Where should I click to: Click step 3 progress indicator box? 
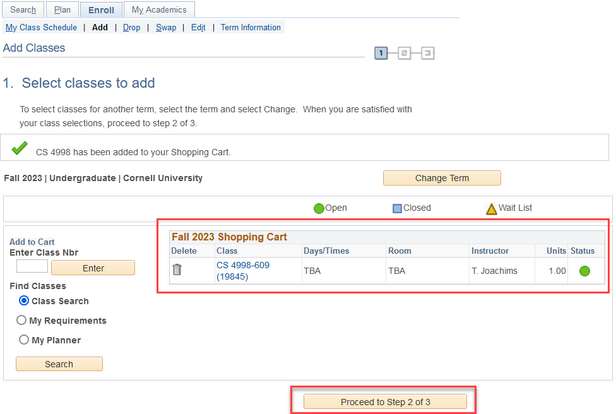[427, 53]
